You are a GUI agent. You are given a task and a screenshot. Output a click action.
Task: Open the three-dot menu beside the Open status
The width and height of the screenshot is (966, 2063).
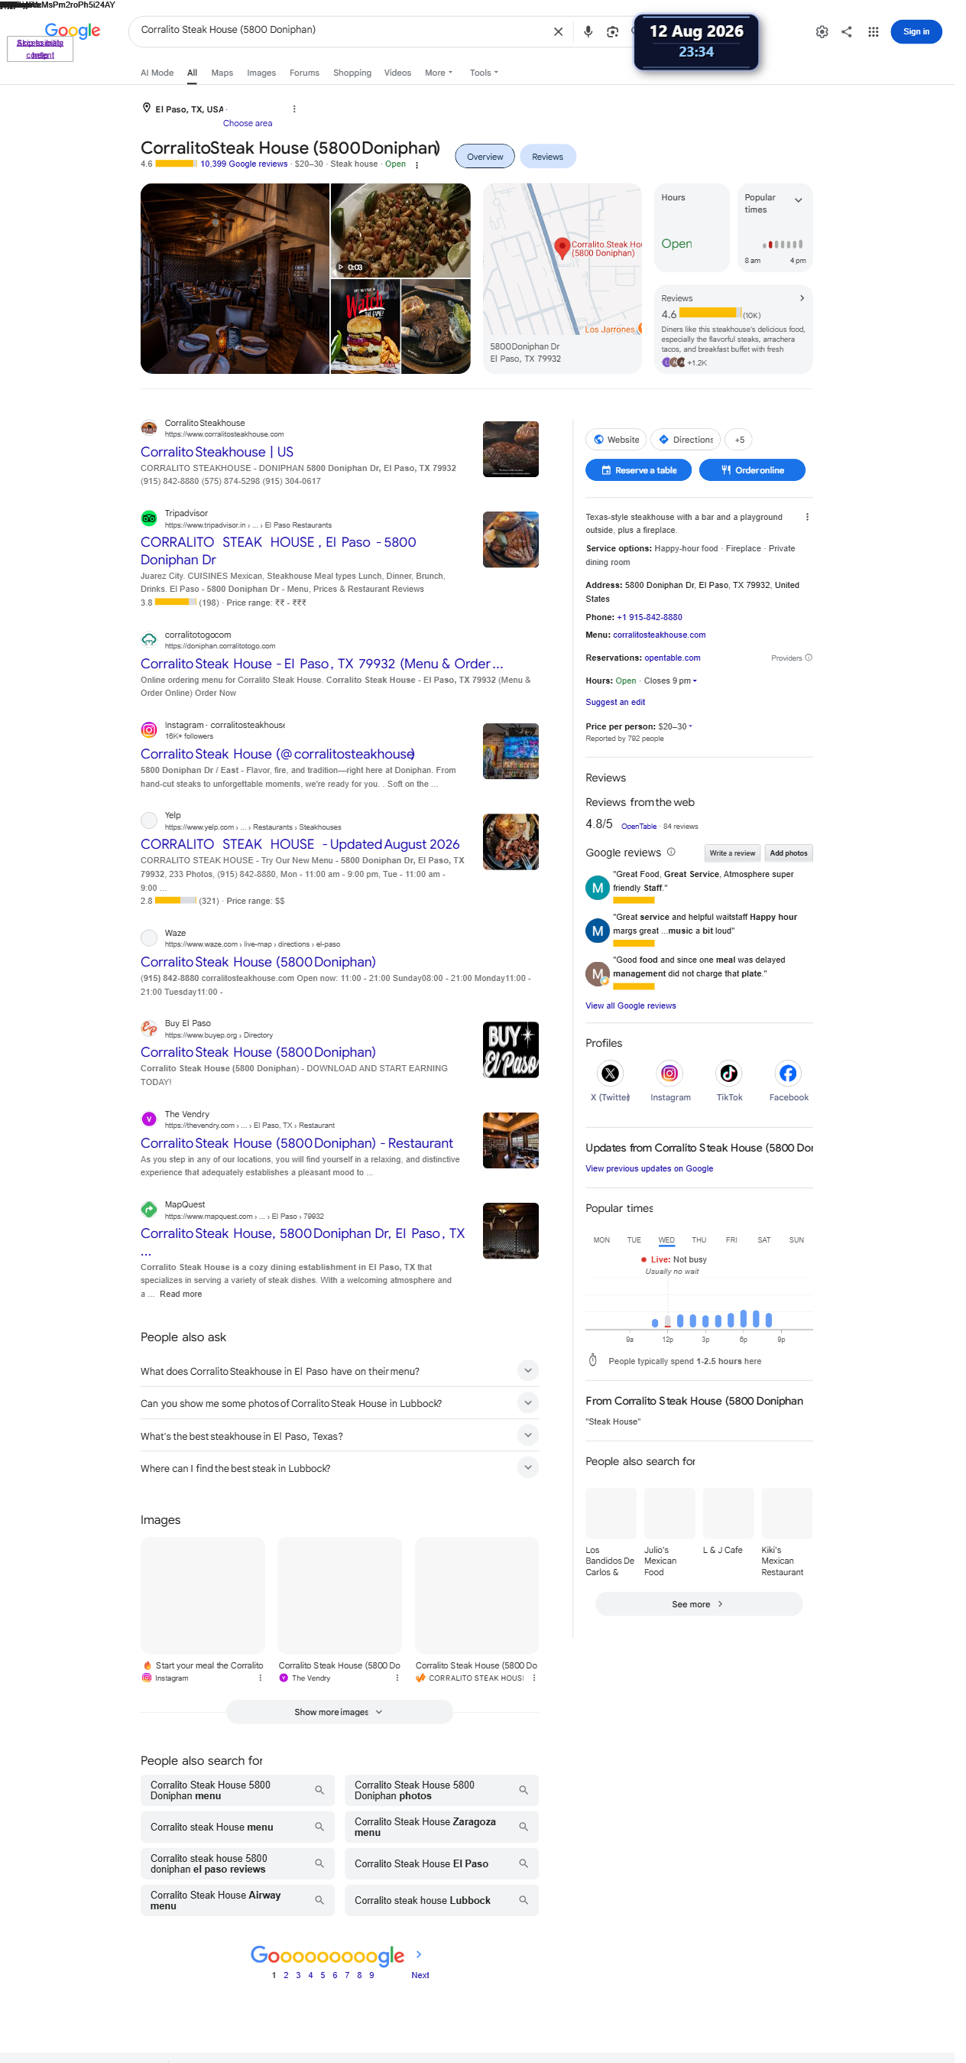[417, 165]
